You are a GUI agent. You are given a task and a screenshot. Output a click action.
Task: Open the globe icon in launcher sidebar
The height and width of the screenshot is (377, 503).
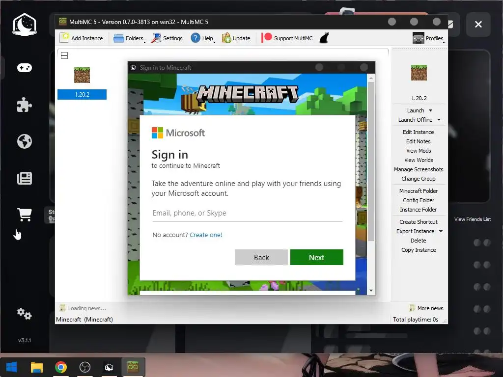point(25,141)
